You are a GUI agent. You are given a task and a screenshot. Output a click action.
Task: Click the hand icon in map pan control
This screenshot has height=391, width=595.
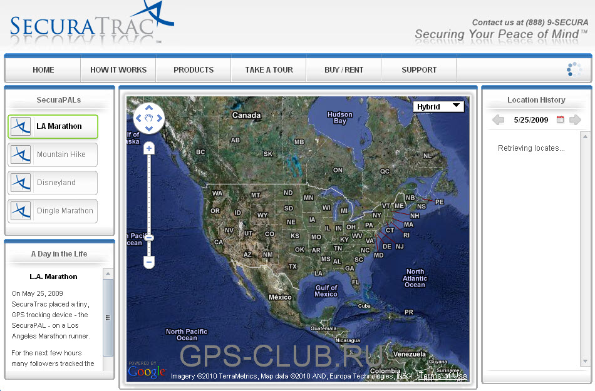coord(149,118)
